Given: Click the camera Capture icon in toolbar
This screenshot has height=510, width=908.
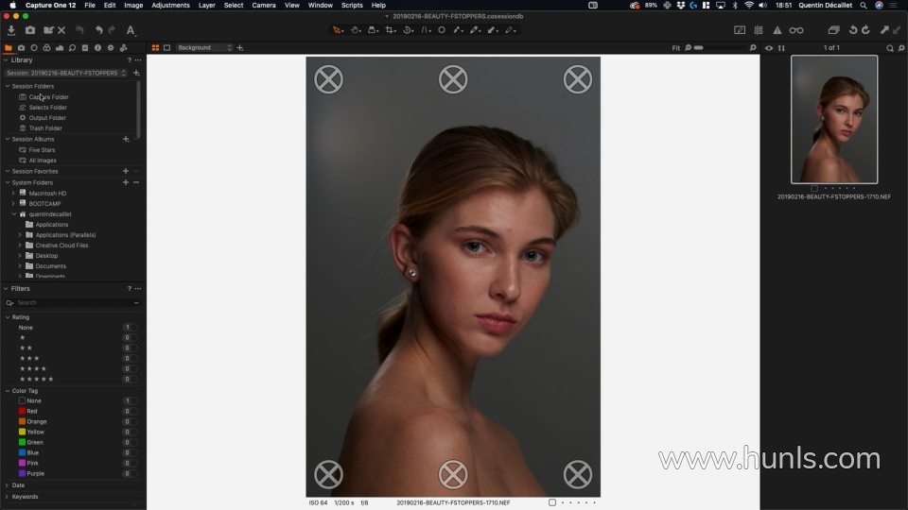Looking at the screenshot, I should pos(29,30).
